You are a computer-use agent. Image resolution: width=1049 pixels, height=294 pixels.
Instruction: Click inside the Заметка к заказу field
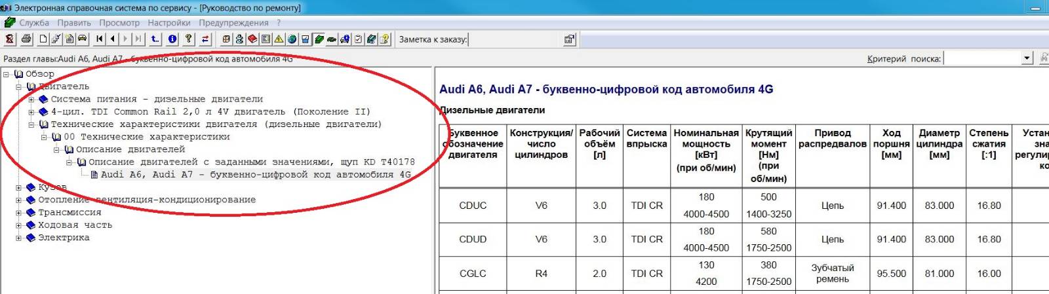coord(514,39)
